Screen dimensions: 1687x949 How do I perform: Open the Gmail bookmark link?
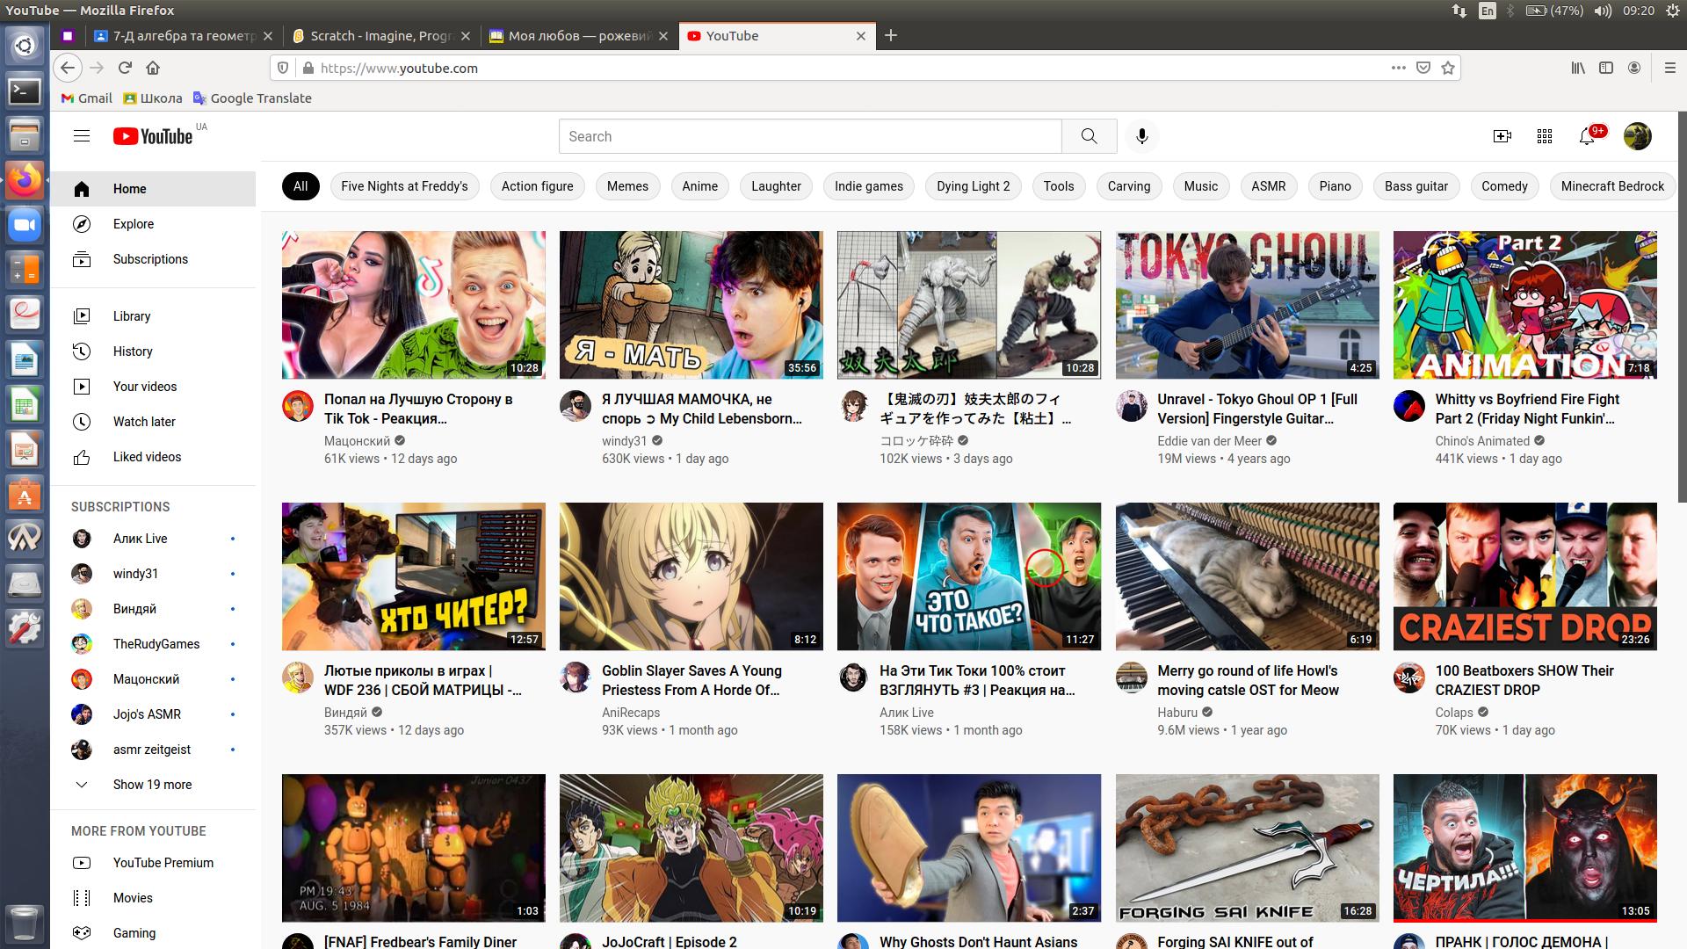coord(86,98)
